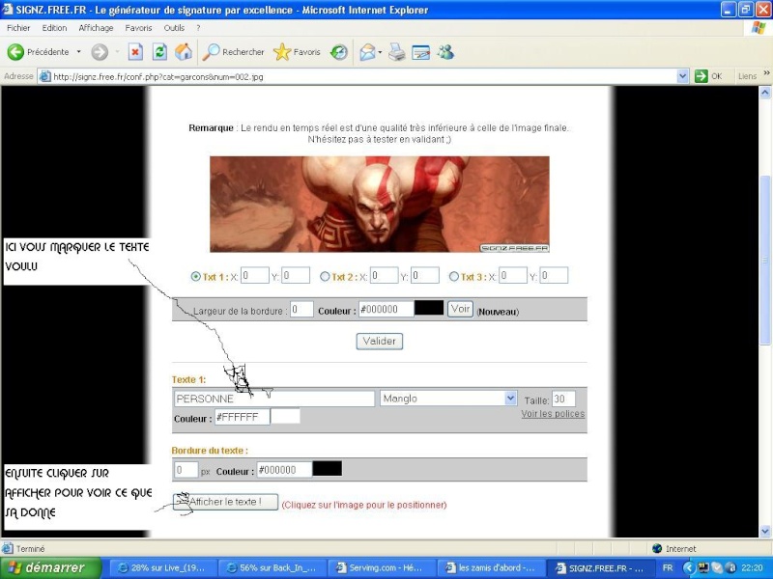This screenshot has width=773, height=579.
Task: Switch to 56% sur Back_In taskbar window
Action: click(272, 567)
